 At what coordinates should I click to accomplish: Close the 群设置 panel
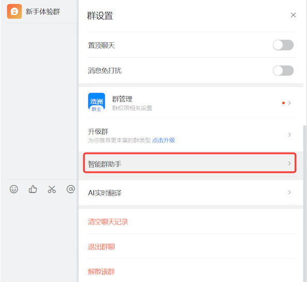[x=293, y=15]
